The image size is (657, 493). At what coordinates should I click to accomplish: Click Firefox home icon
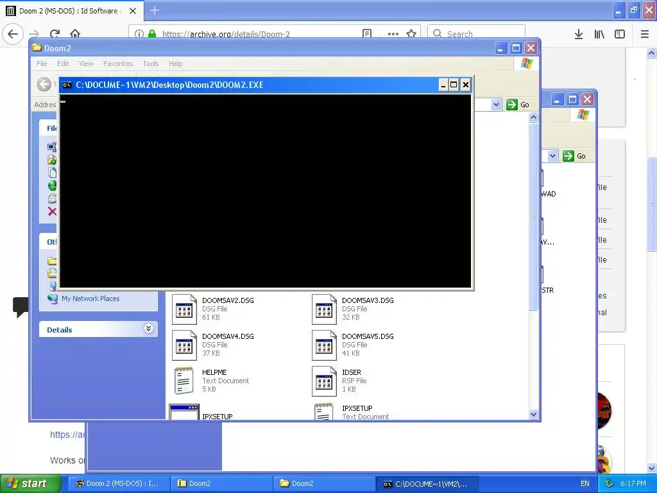(75, 33)
